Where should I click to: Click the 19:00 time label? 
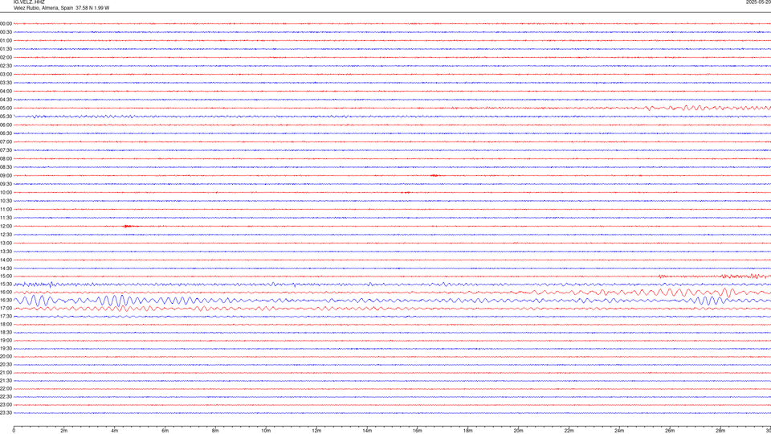pos(6,341)
